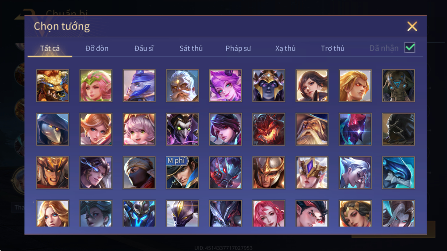The image size is (447, 251).
Task: Pick the pink-haired flower crown hero
Action: [96, 86]
